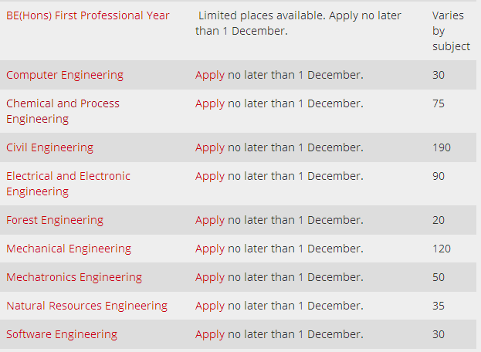Viewport: 481px width, 352px height.
Task: Click Apply for Mechanical Engineering
Action: 210,249
